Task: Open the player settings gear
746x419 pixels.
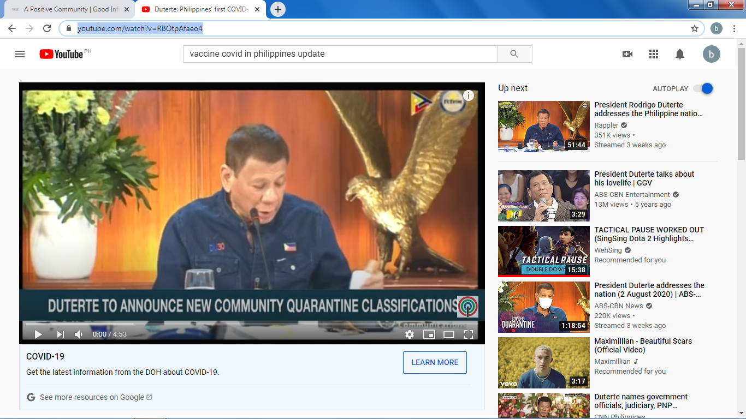Action: tap(410, 334)
